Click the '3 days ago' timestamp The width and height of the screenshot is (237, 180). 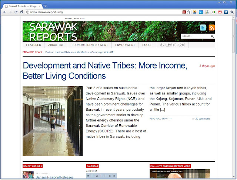pos(207,66)
